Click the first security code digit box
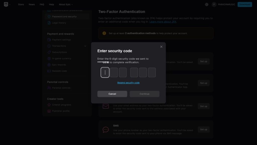 (105, 72)
